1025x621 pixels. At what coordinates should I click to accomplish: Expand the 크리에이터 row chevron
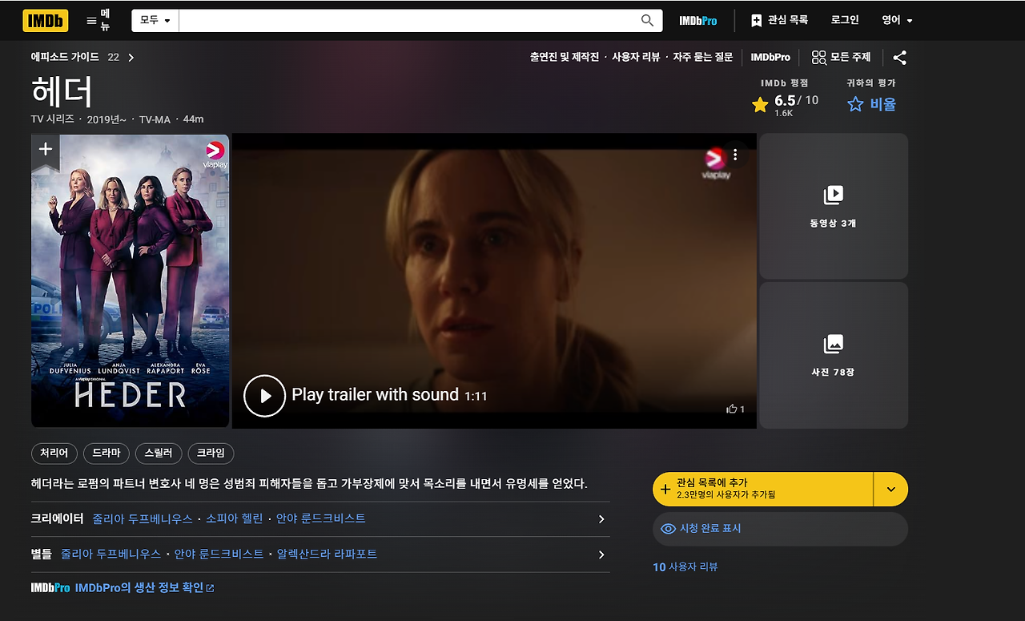[x=601, y=519]
